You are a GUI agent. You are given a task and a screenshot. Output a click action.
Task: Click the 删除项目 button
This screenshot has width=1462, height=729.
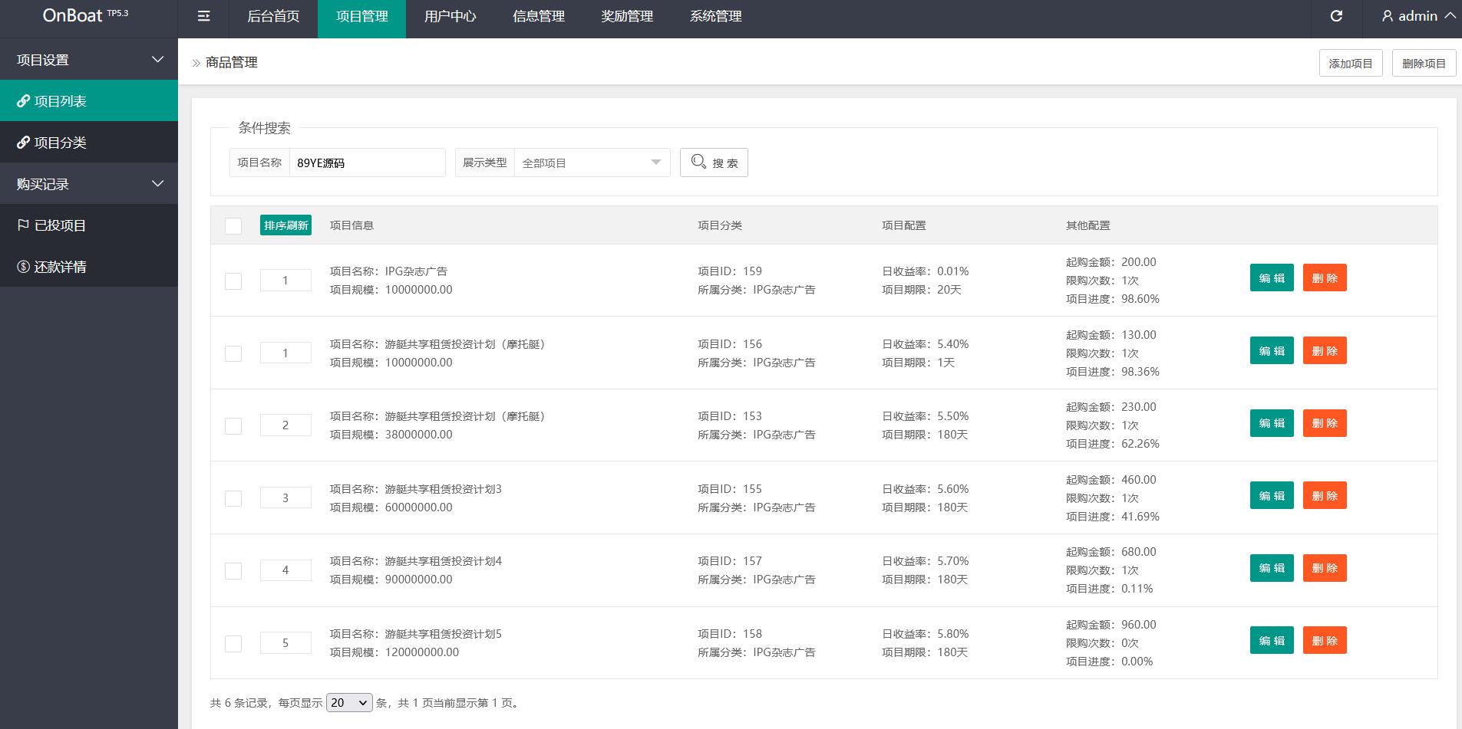click(x=1424, y=63)
